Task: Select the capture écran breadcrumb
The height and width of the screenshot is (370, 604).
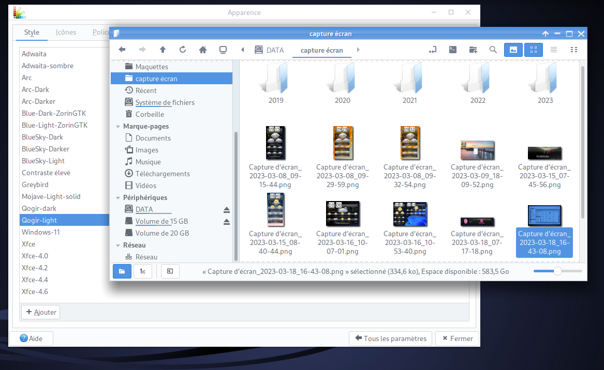Action: (x=321, y=51)
